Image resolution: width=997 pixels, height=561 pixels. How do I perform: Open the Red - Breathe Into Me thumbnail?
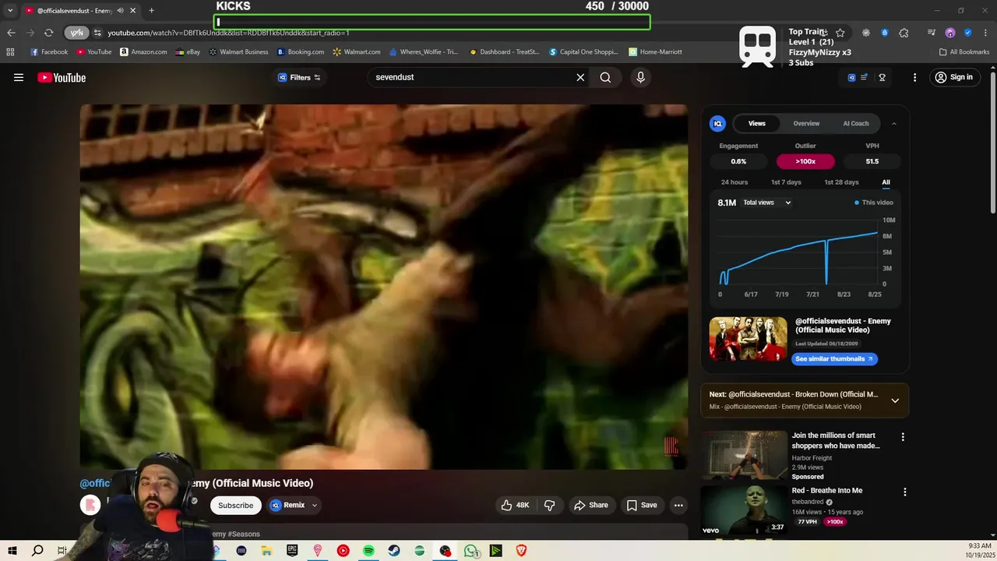click(x=744, y=510)
